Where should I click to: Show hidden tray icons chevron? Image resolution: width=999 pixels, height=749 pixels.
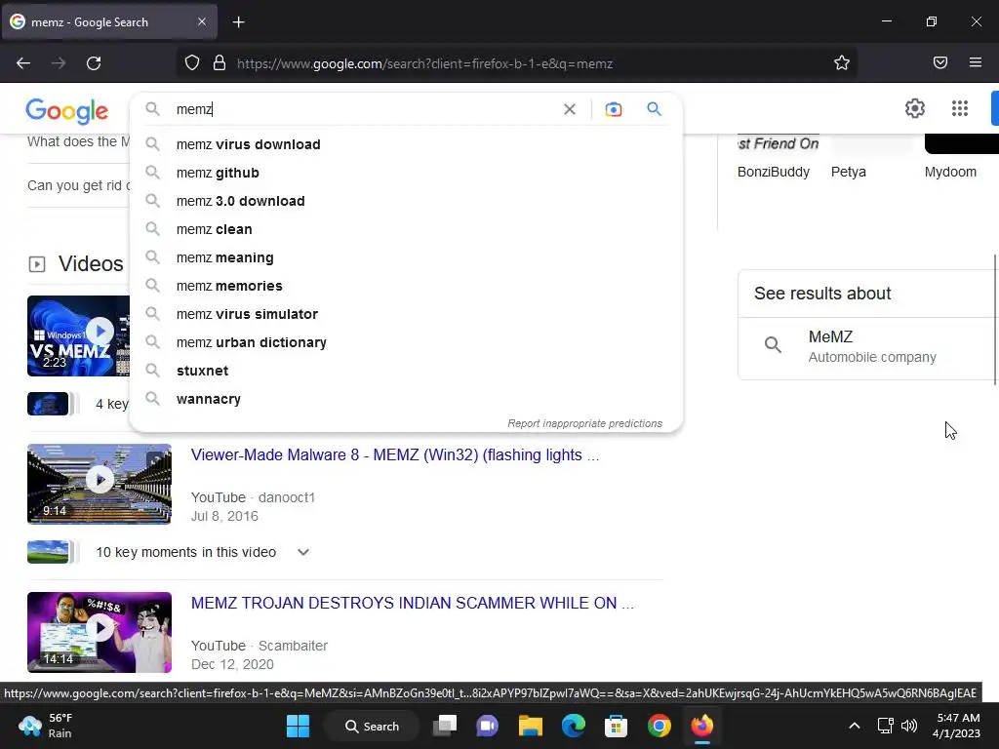point(855,726)
